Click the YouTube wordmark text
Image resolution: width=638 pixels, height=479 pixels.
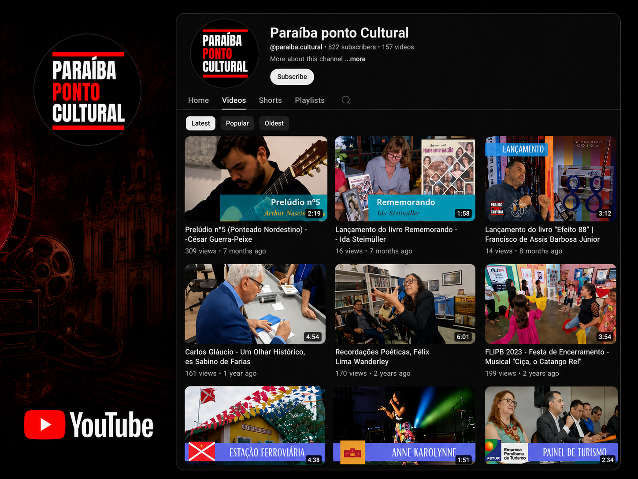(111, 425)
